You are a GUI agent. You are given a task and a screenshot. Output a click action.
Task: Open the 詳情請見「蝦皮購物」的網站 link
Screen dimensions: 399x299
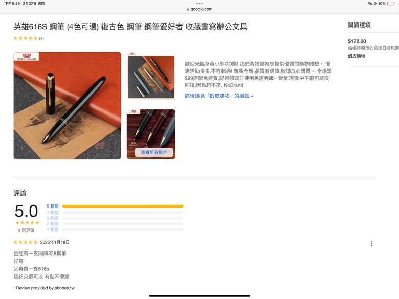tap(219, 96)
